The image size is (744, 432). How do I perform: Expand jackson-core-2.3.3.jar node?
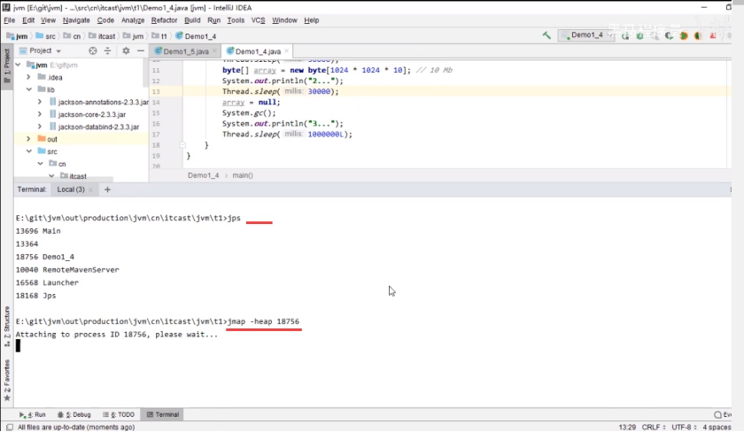tap(40, 114)
